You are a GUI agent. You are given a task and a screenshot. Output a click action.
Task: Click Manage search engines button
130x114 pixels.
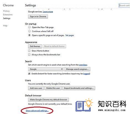[x=77, y=69]
